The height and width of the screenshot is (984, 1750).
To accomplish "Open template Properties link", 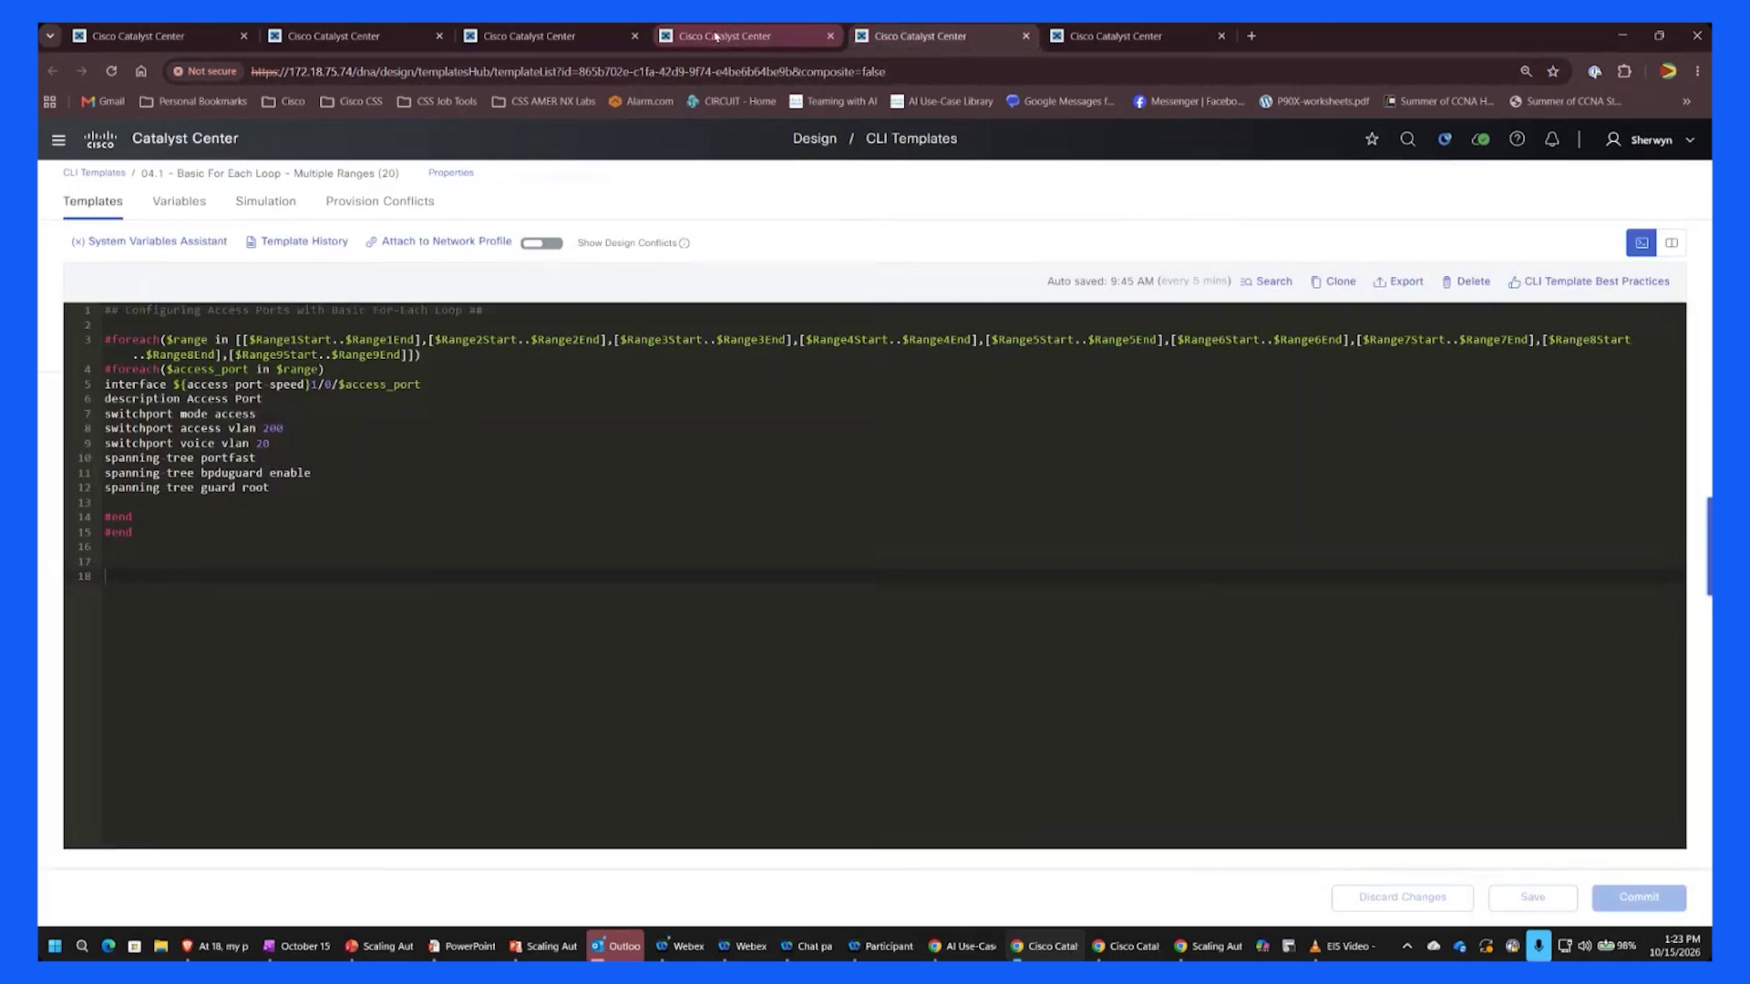I will click(x=451, y=172).
